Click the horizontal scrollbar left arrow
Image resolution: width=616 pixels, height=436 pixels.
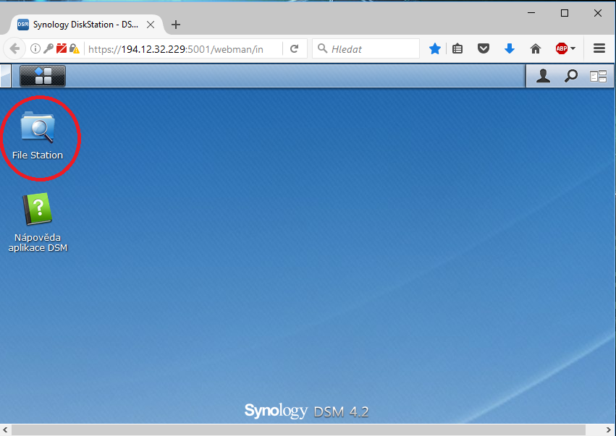click(x=6, y=430)
